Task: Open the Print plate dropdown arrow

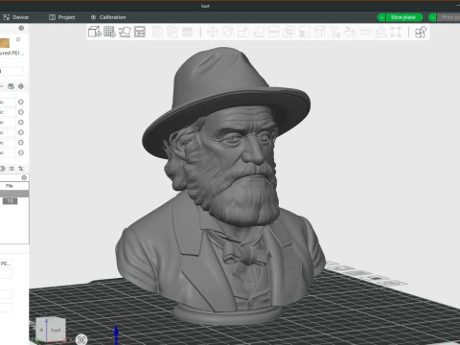Action: pyautogui.click(x=432, y=17)
